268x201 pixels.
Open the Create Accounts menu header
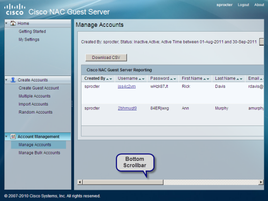pos(38,80)
